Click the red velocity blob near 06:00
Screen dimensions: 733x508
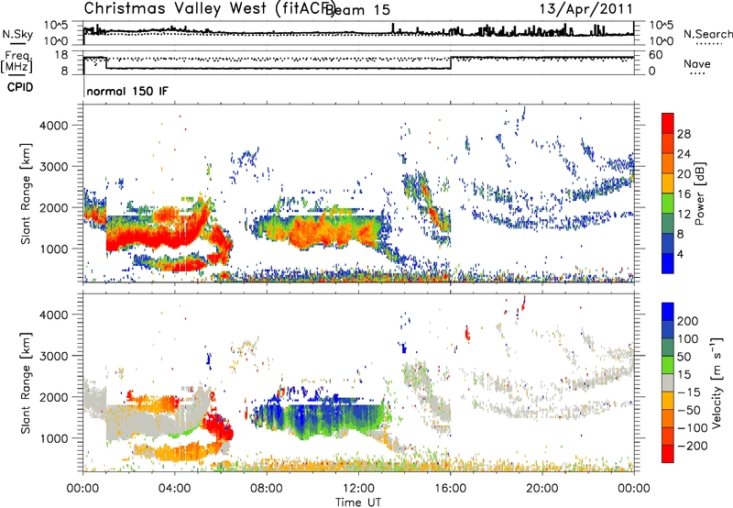(x=219, y=425)
